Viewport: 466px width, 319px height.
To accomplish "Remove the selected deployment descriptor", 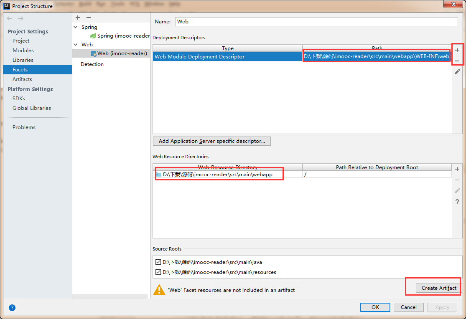I will click(x=457, y=61).
